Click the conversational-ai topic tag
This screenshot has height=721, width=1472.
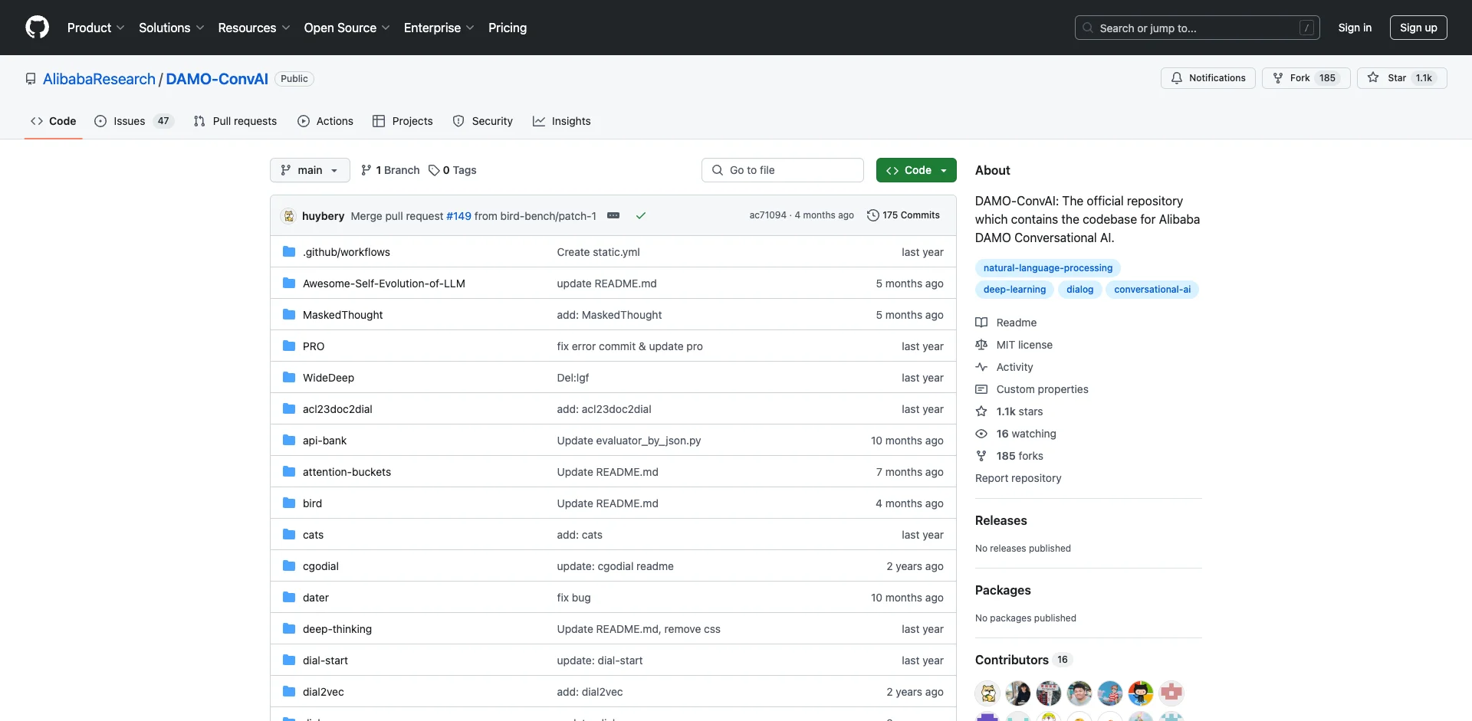1152,290
